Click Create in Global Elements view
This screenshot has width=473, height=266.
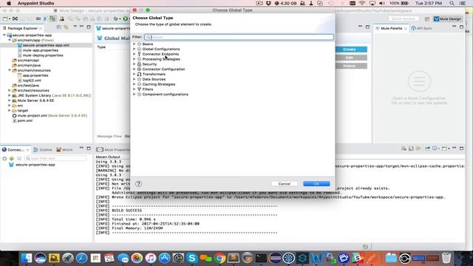351,50
